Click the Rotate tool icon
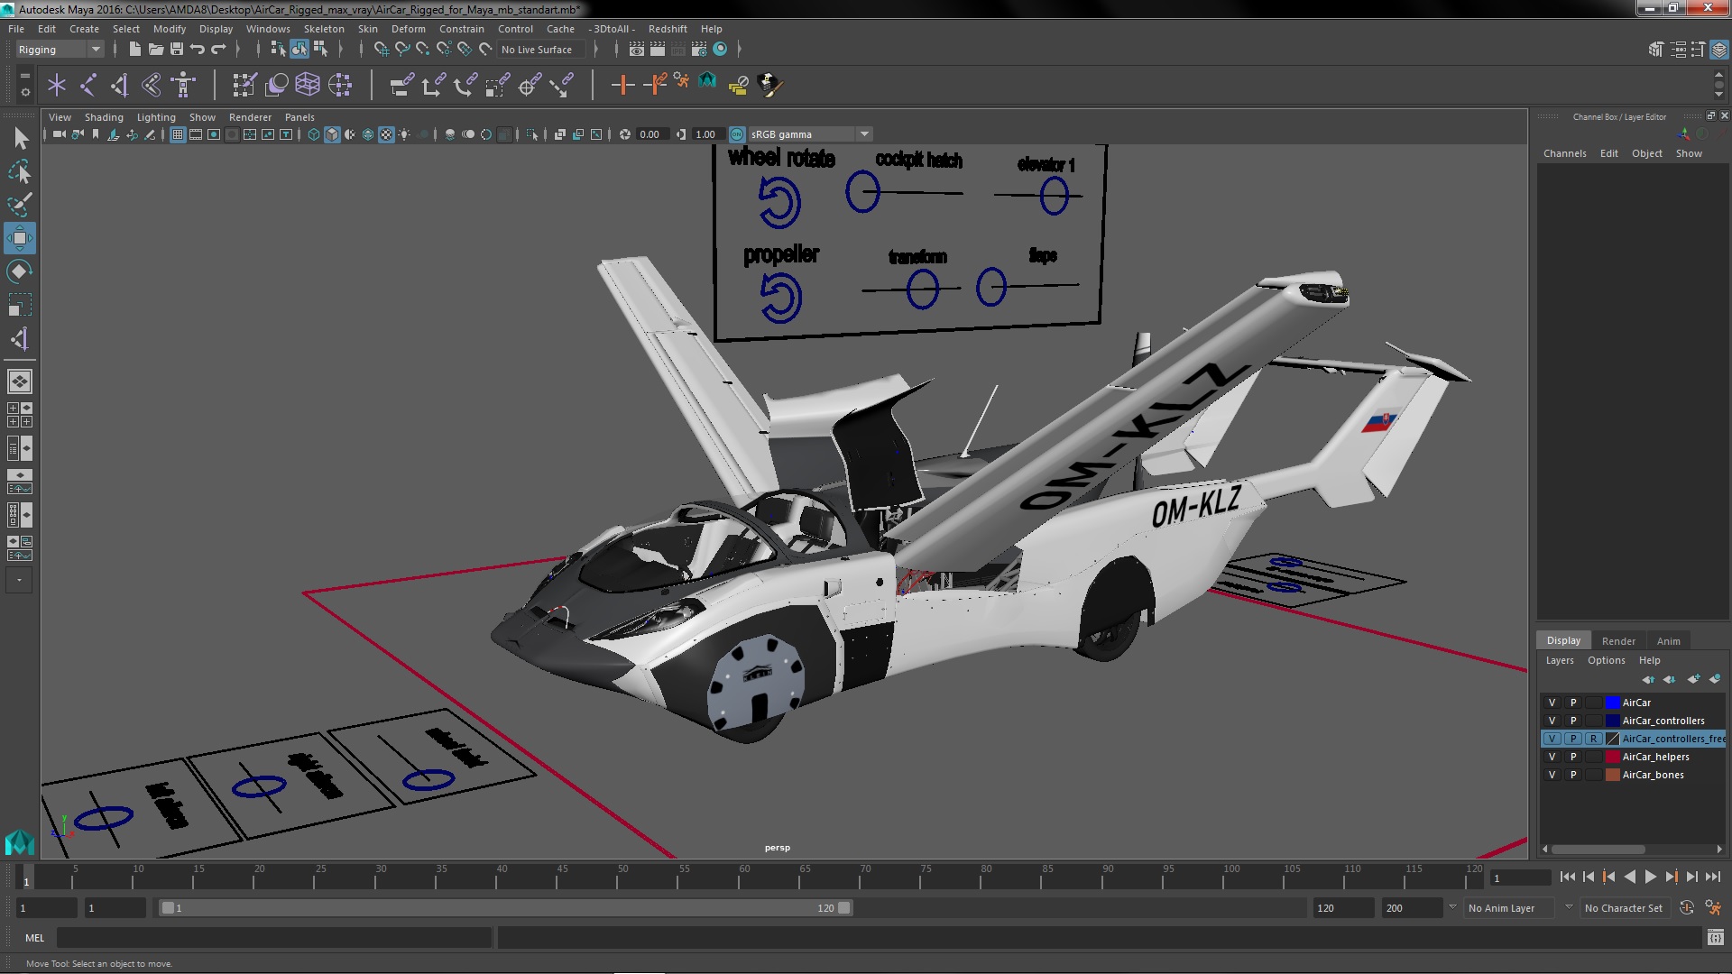The height and width of the screenshot is (974, 1732). tap(19, 271)
